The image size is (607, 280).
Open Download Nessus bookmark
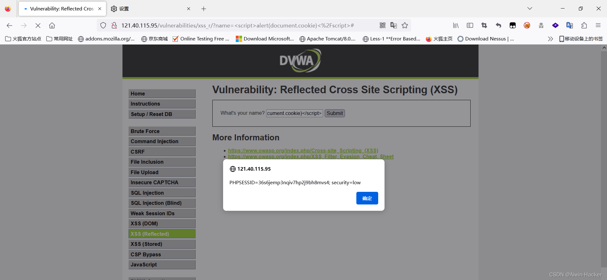[486, 39]
